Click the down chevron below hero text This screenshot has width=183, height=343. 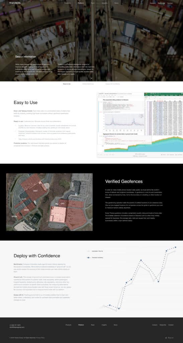pos(92,78)
